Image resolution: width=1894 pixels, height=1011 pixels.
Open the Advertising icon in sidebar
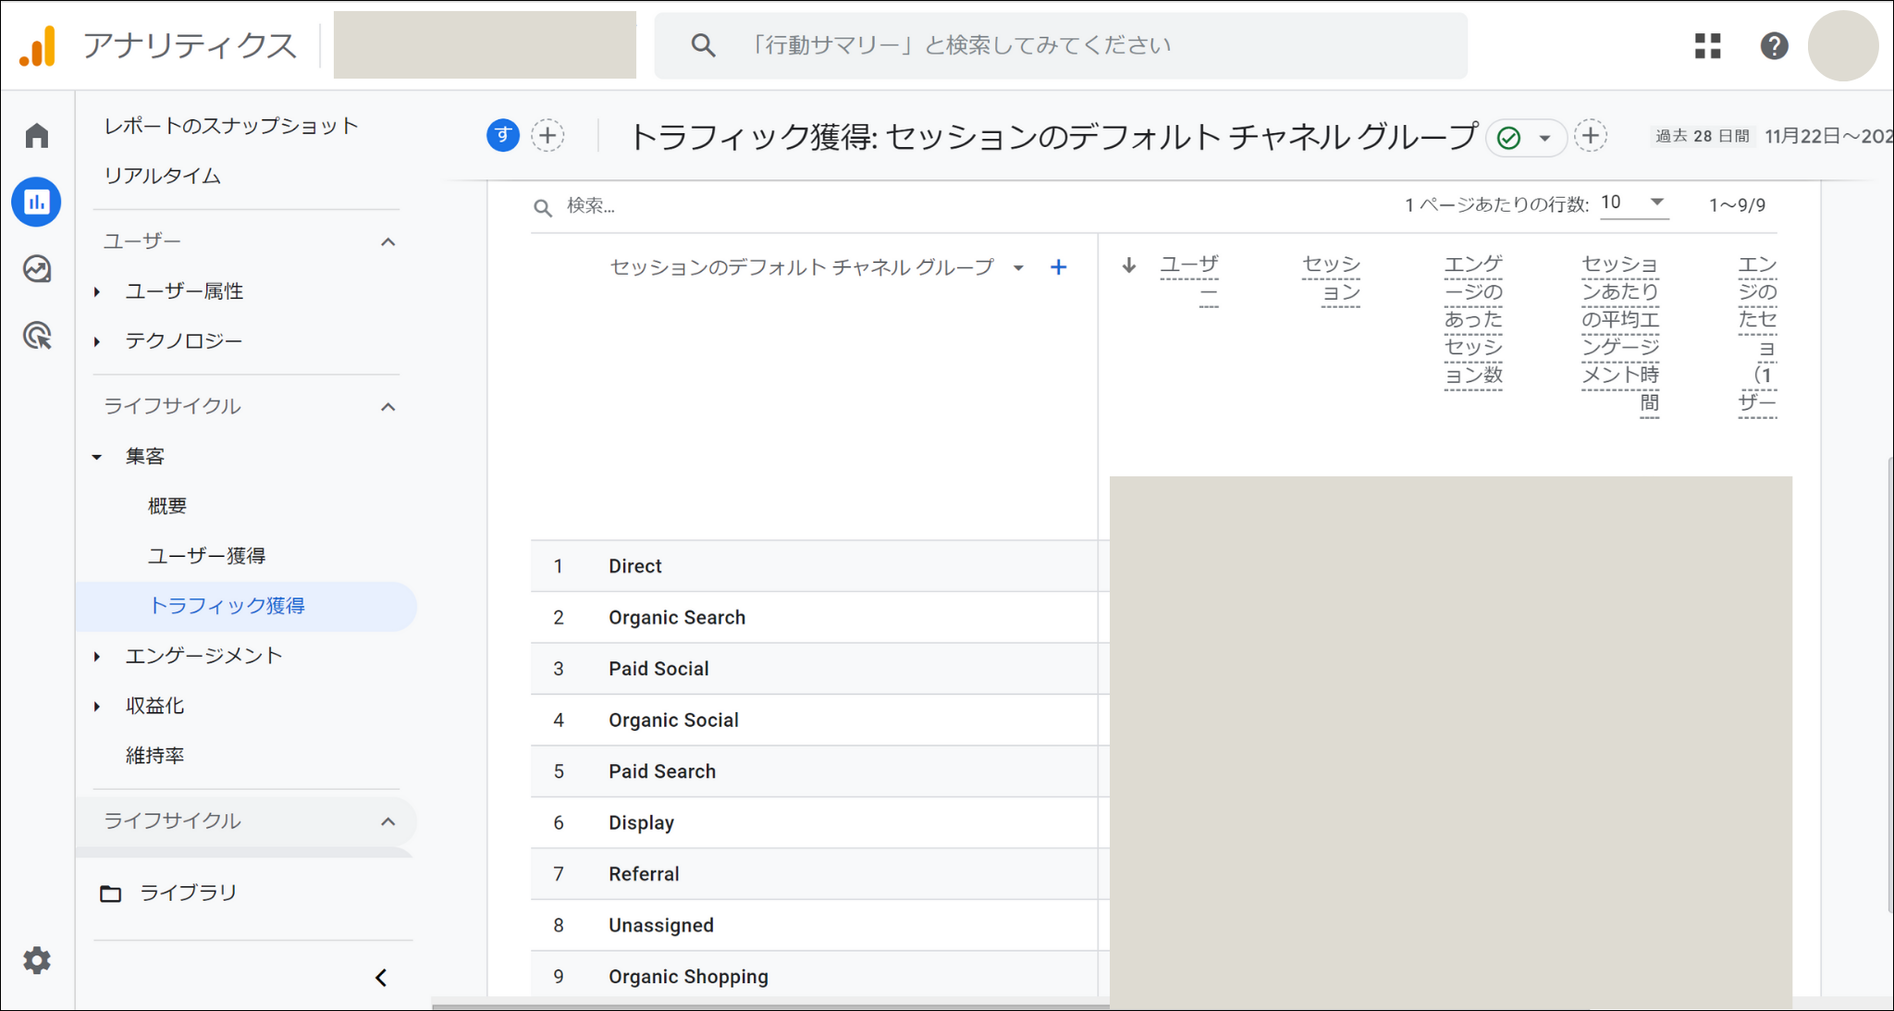pyautogui.click(x=37, y=336)
